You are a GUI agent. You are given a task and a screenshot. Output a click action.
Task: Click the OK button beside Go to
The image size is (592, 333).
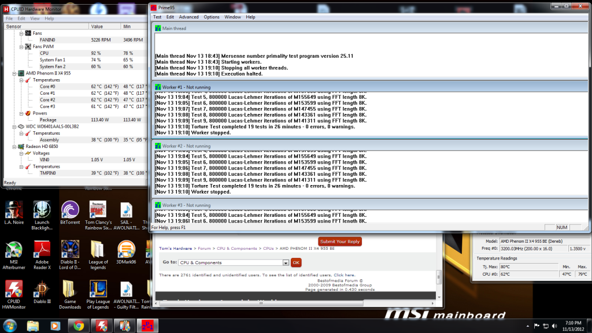296,263
